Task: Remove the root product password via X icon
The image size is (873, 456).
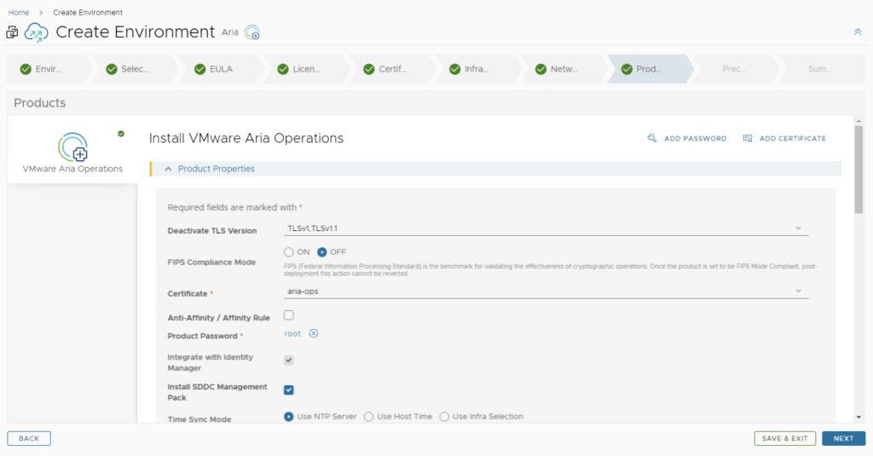Action: point(313,333)
